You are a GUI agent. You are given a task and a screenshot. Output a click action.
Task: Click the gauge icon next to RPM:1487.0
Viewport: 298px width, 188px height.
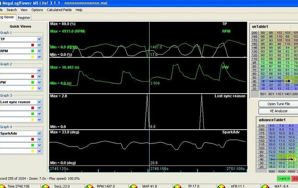pos(89,186)
